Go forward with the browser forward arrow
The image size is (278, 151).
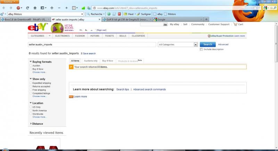coord(11,8)
